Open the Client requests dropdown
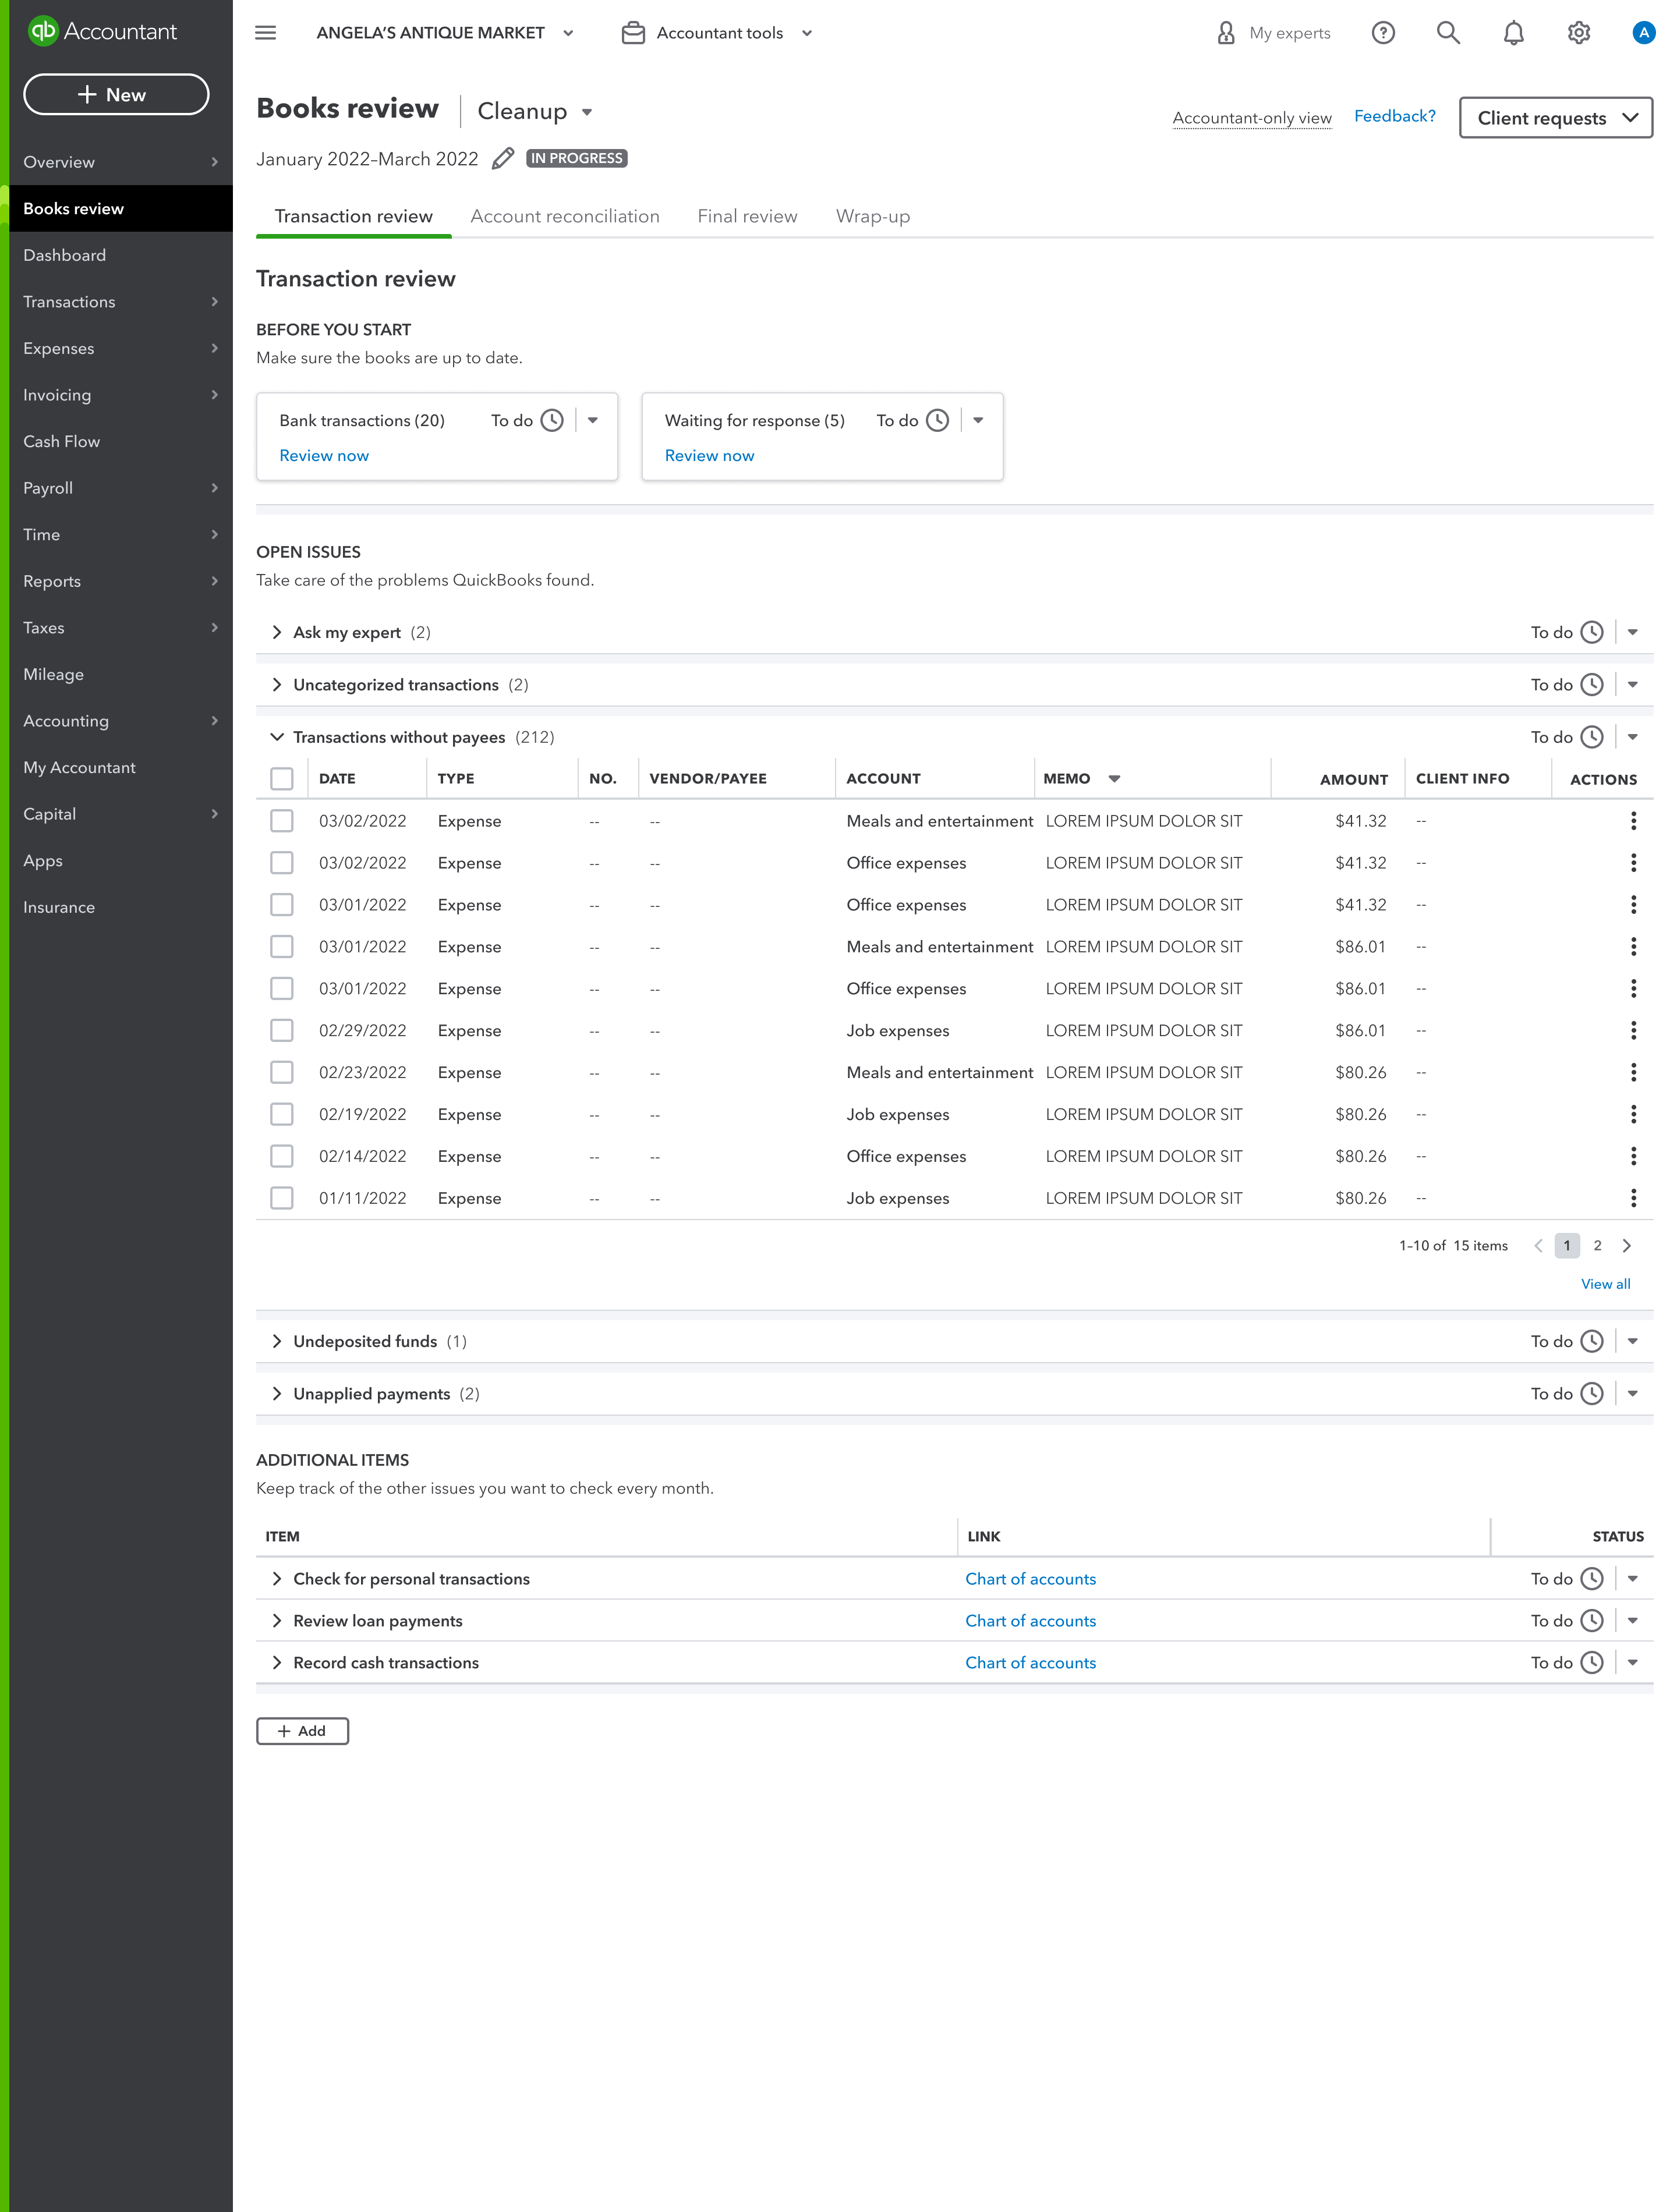 point(1556,118)
